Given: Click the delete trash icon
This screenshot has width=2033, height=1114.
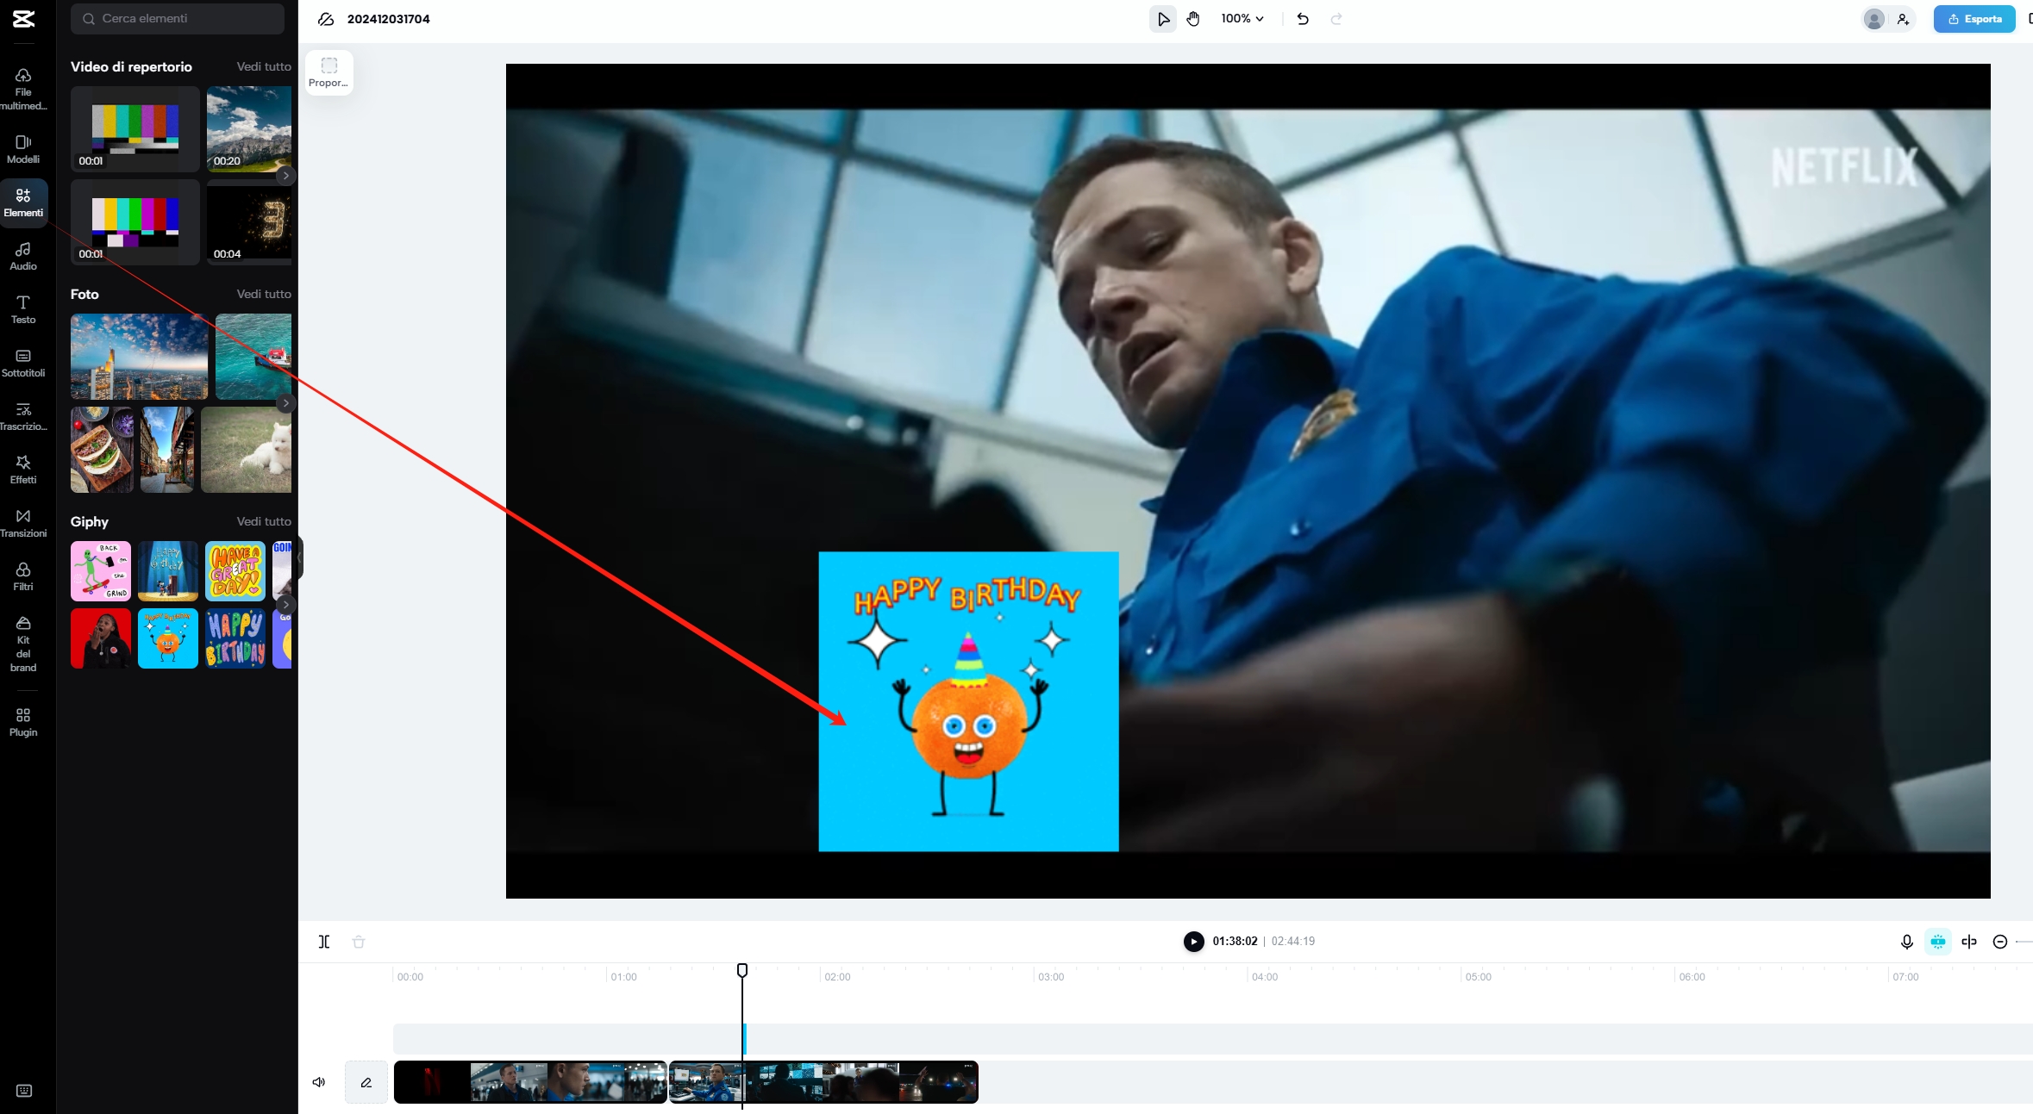Looking at the screenshot, I should coord(359,942).
